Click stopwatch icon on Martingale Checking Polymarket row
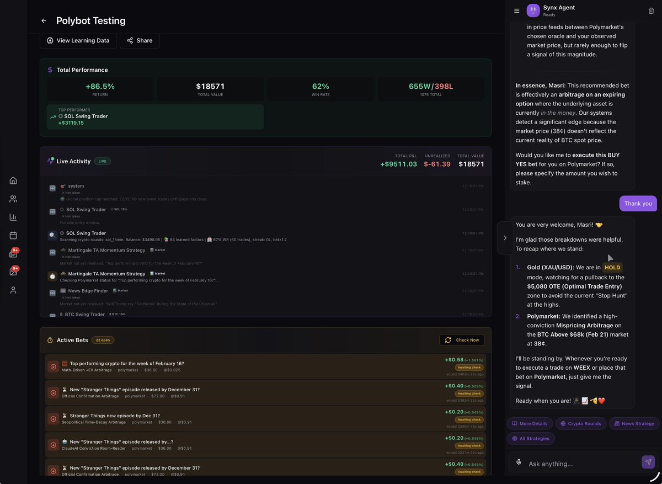 (52, 276)
